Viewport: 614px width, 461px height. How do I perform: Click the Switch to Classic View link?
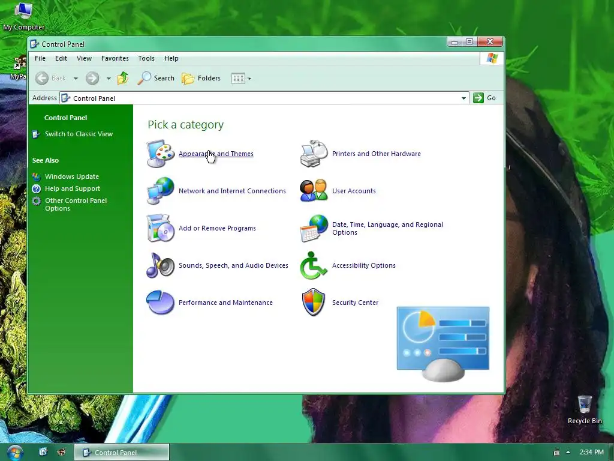click(x=79, y=134)
